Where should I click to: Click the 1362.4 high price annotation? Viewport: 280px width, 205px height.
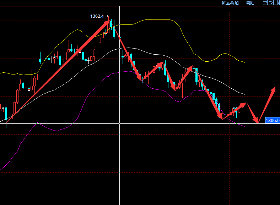[97, 16]
